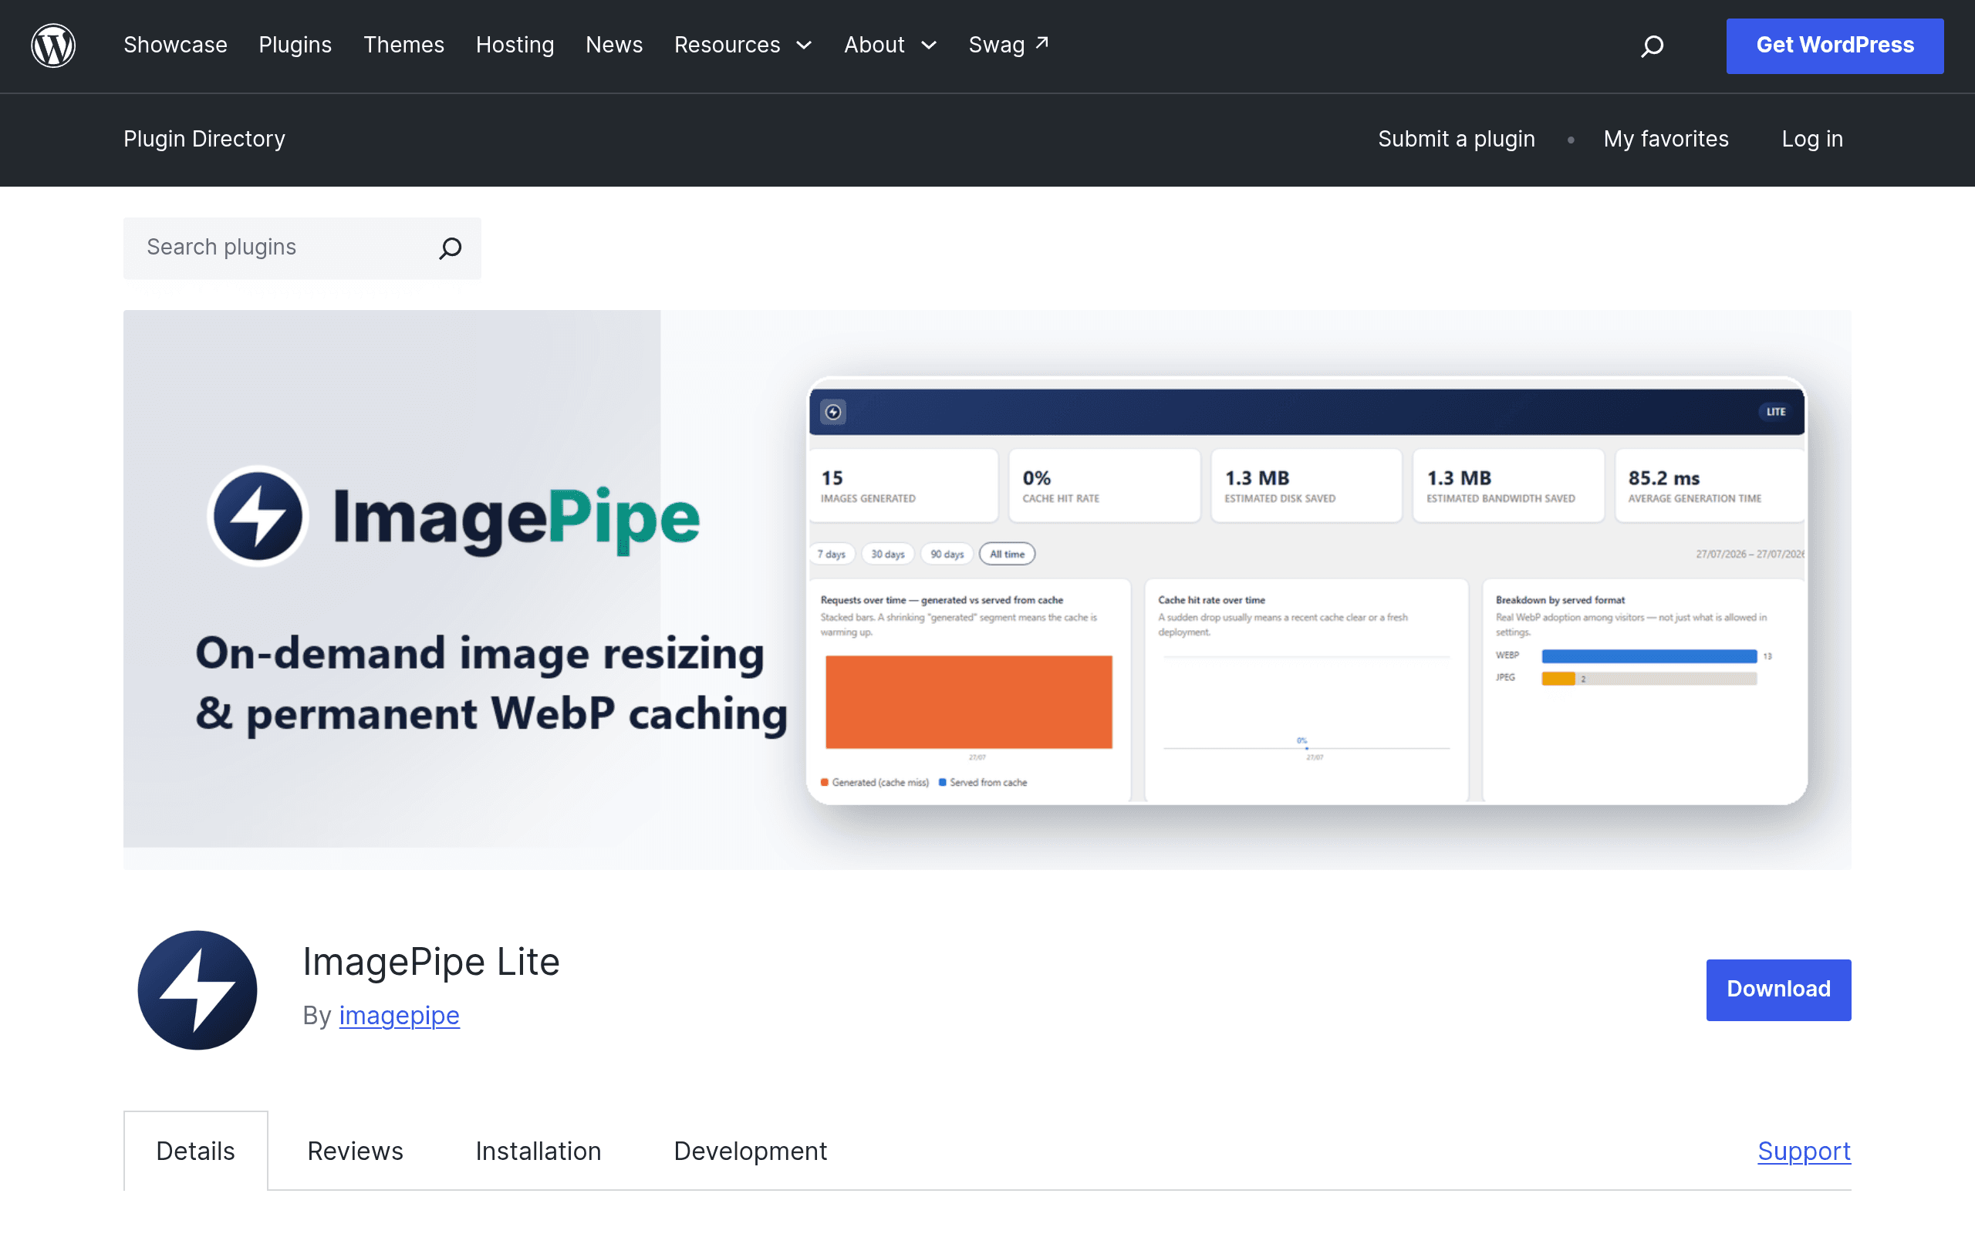Click the ImagePipe banner image
The image size is (1975, 1234).
click(x=987, y=589)
